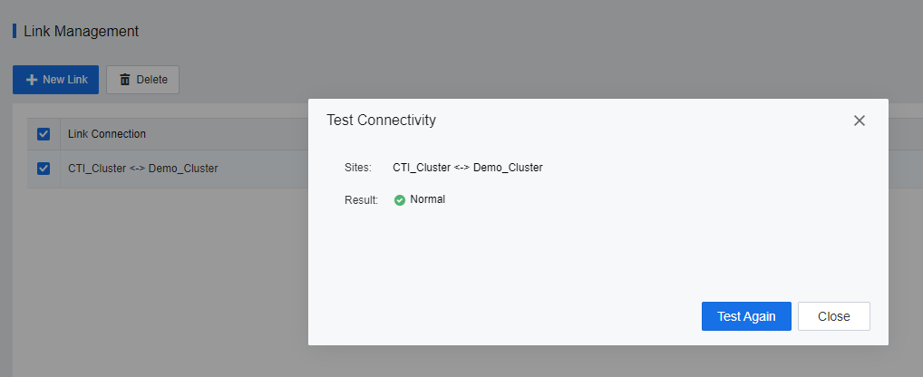Image resolution: width=923 pixels, height=377 pixels.
Task: Click the Link Connection column header
Action: [x=107, y=134]
